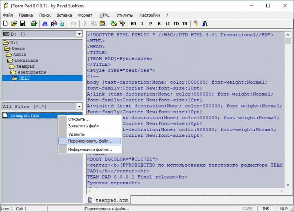The height and width of the screenshot is (212, 294).
Task: Open the Правка menu
Action: pos(26,15)
